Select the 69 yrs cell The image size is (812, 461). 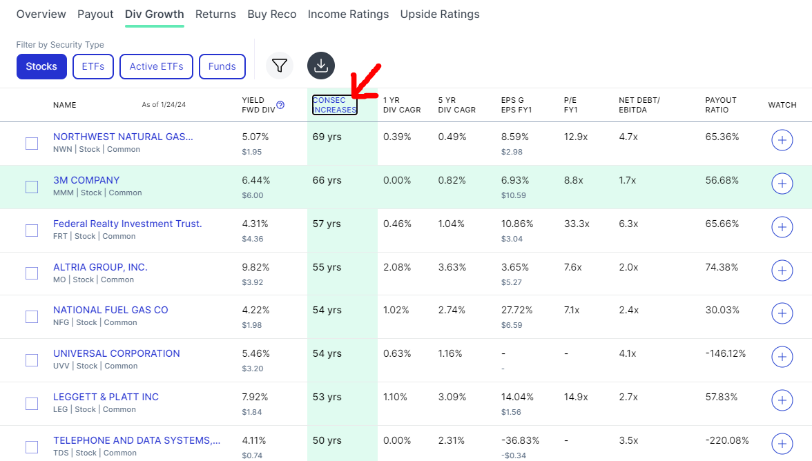click(x=327, y=137)
